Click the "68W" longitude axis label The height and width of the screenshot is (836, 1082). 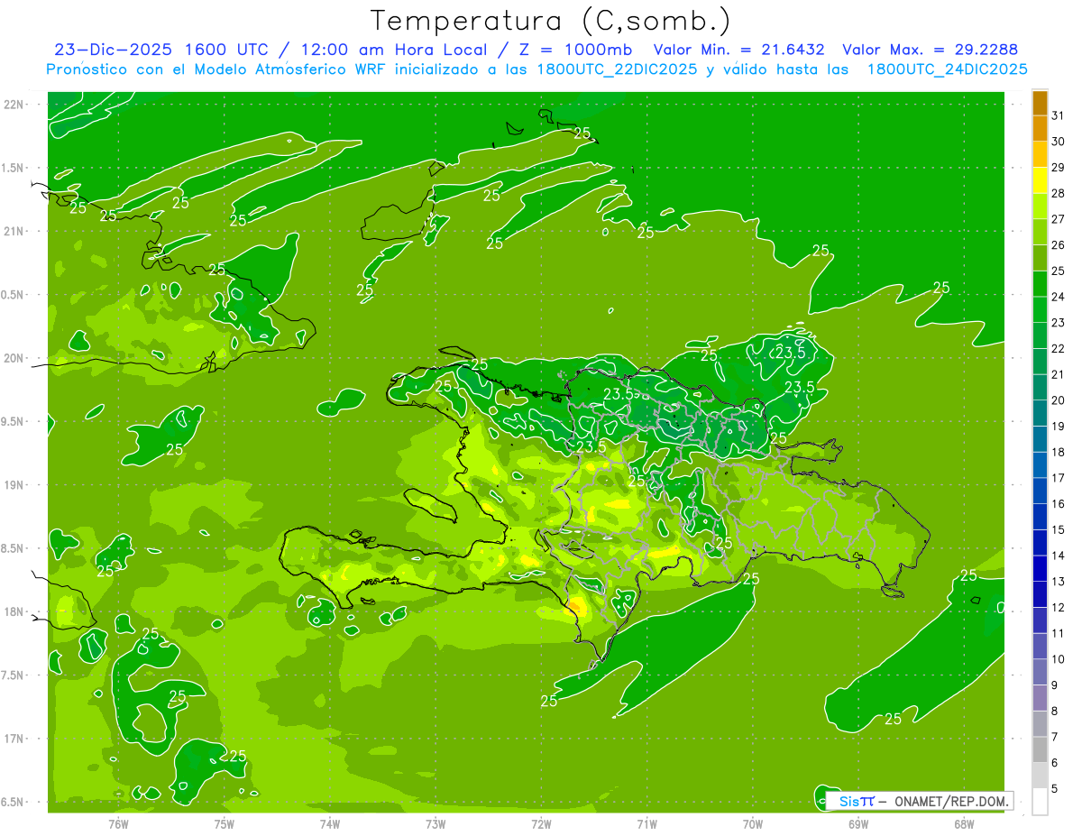coord(964,822)
